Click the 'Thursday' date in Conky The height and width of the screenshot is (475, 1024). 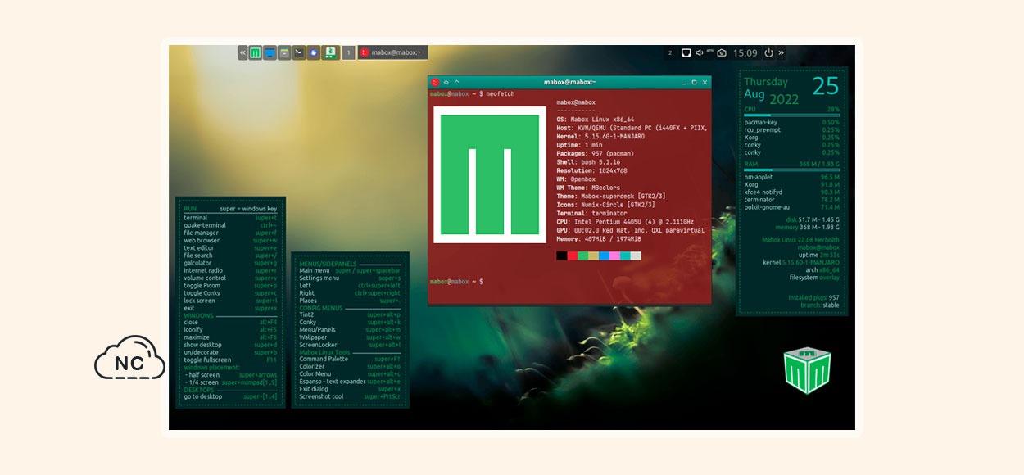[765, 82]
